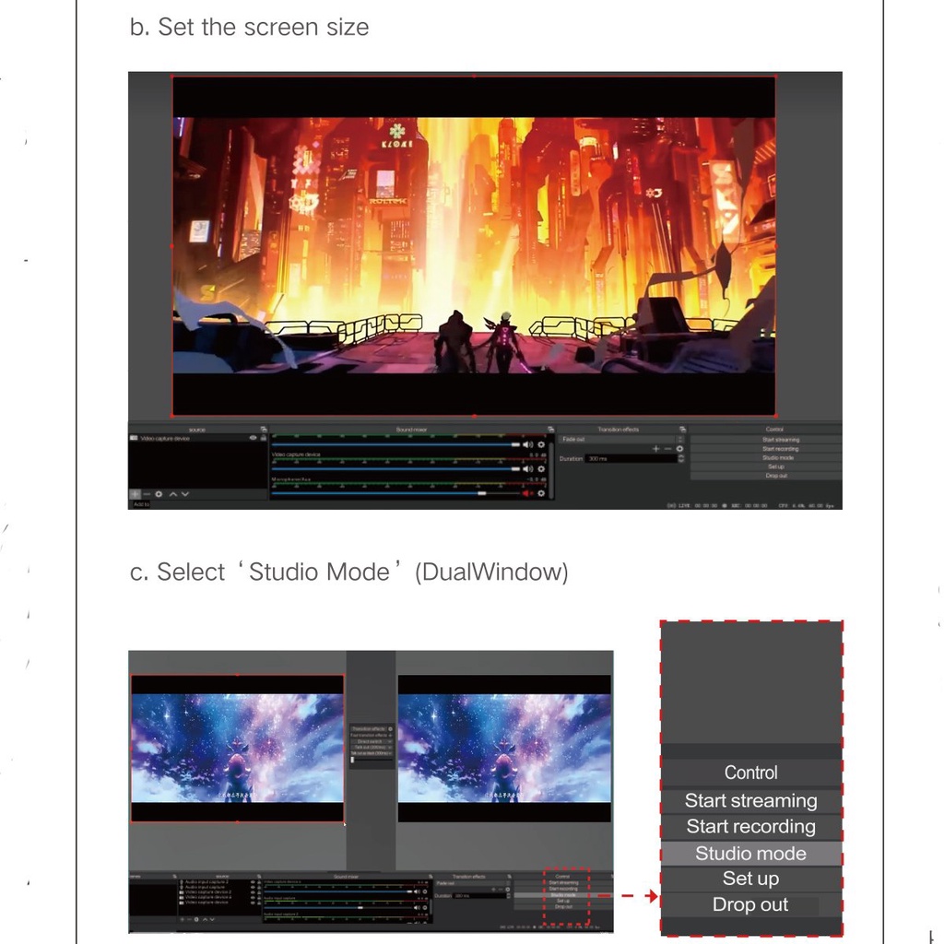
Task: Click the Duration 300 ms stepper arrows
Action: 680,458
